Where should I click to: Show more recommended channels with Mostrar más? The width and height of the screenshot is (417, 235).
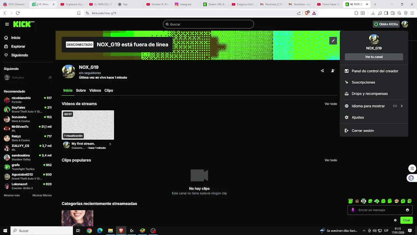[x=12, y=195]
